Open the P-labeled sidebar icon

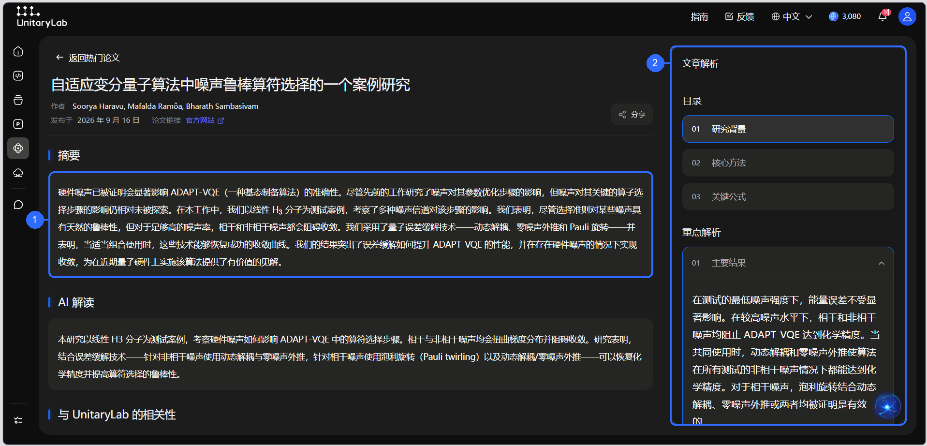[x=18, y=124]
